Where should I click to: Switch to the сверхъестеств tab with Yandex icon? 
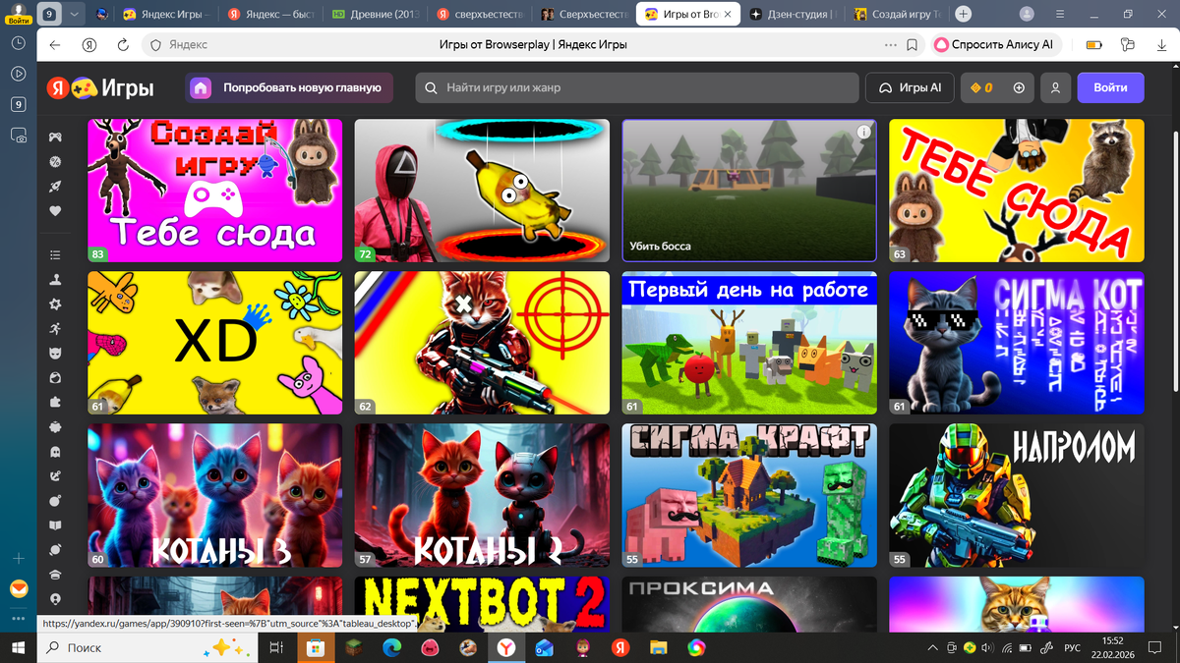478,15
